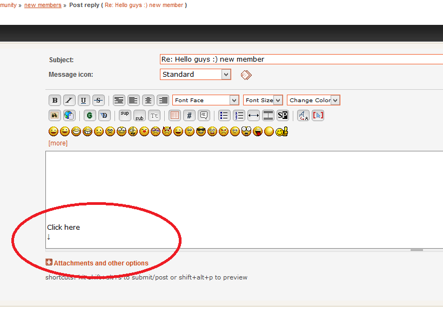443x313 pixels.
Task: Insert table into post
Action: 174,115
